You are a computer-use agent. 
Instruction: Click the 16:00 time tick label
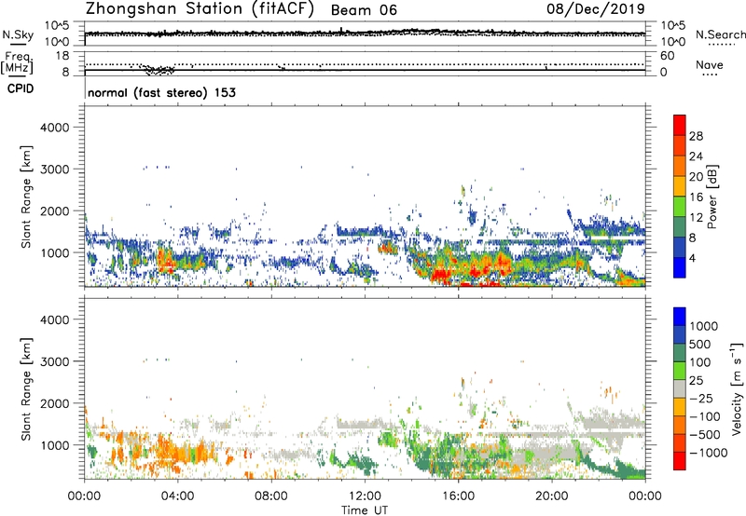tap(458, 496)
